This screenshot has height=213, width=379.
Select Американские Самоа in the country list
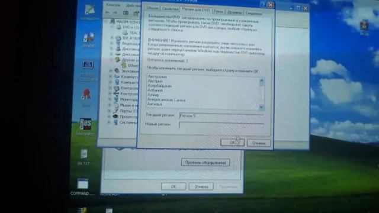point(166,99)
